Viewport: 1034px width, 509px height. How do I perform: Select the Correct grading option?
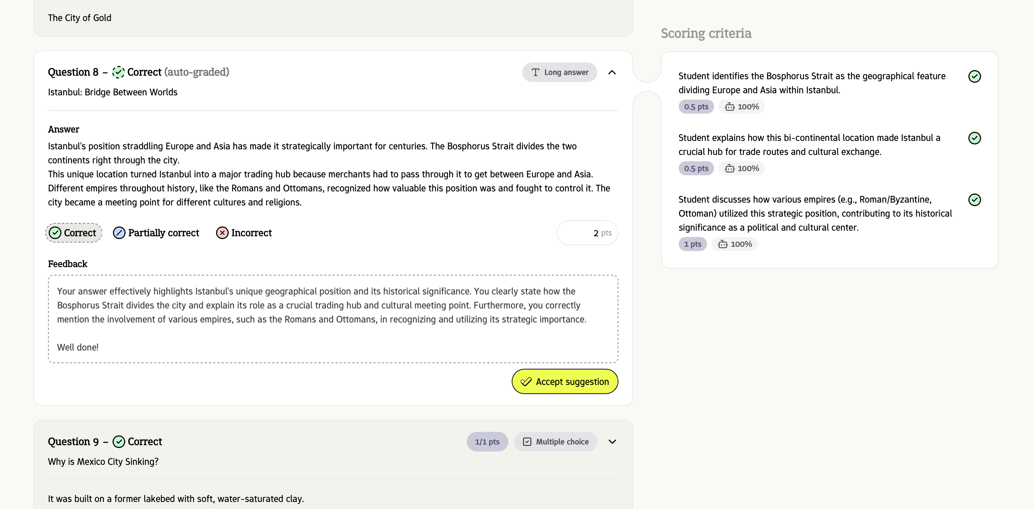pos(73,233)
